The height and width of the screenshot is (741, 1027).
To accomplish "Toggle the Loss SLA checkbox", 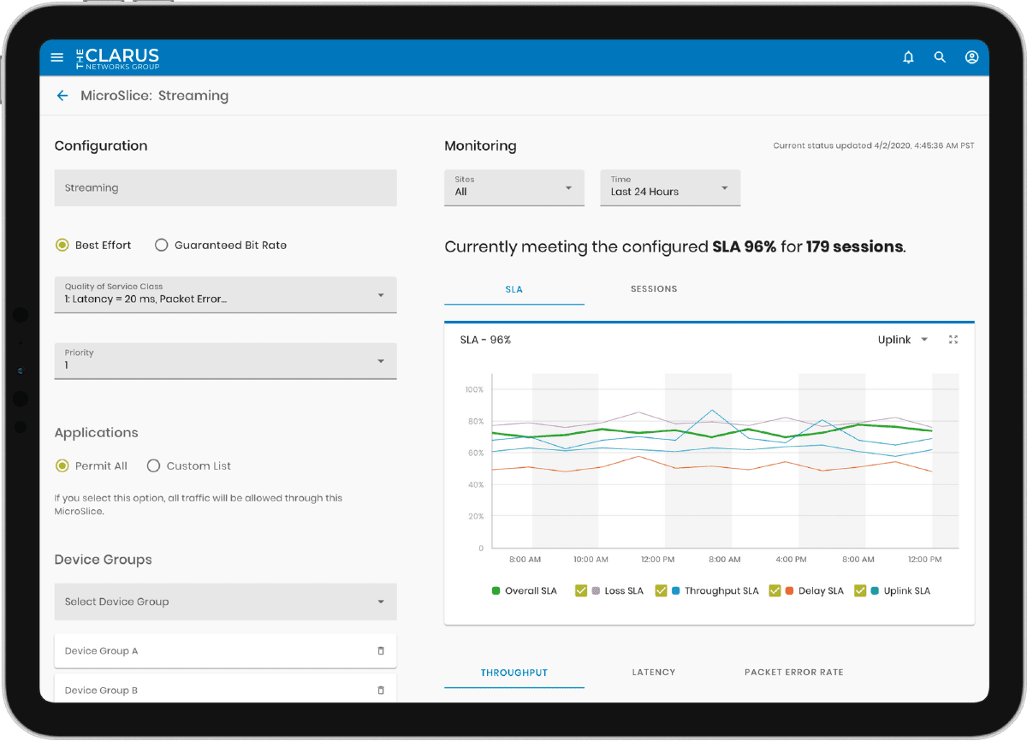I will (x=581, y=590).
